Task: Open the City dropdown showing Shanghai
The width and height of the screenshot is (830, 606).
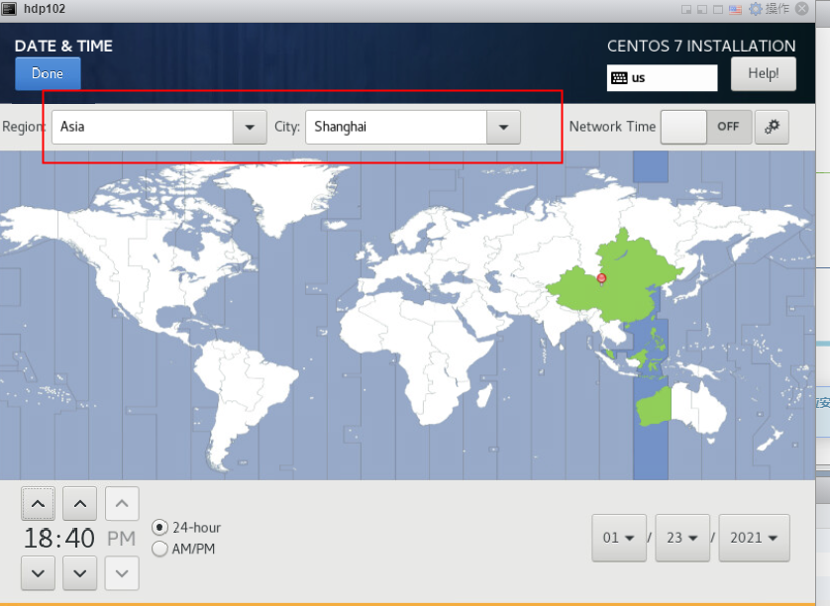Action: tap(503, 127)
